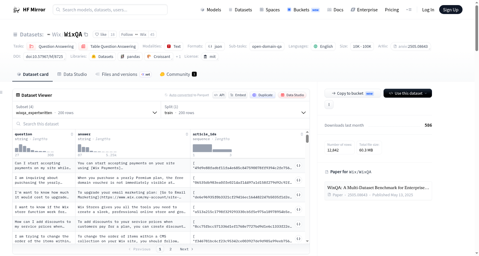This screenshot has width=479, height=256.
Task: Expand the JSON of the "de6e96935f" row
Action: [298, 195]
